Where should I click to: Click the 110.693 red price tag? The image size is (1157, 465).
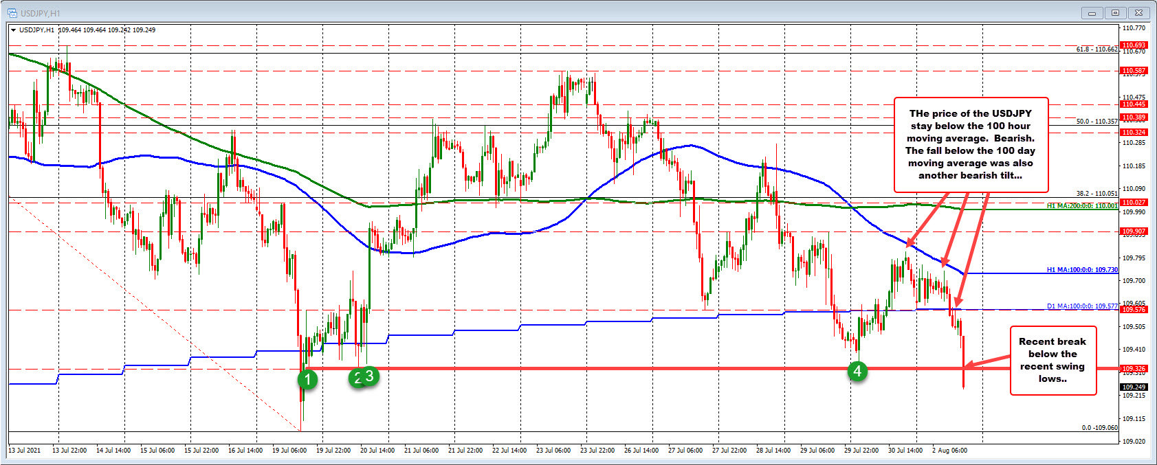[1134, 45]
